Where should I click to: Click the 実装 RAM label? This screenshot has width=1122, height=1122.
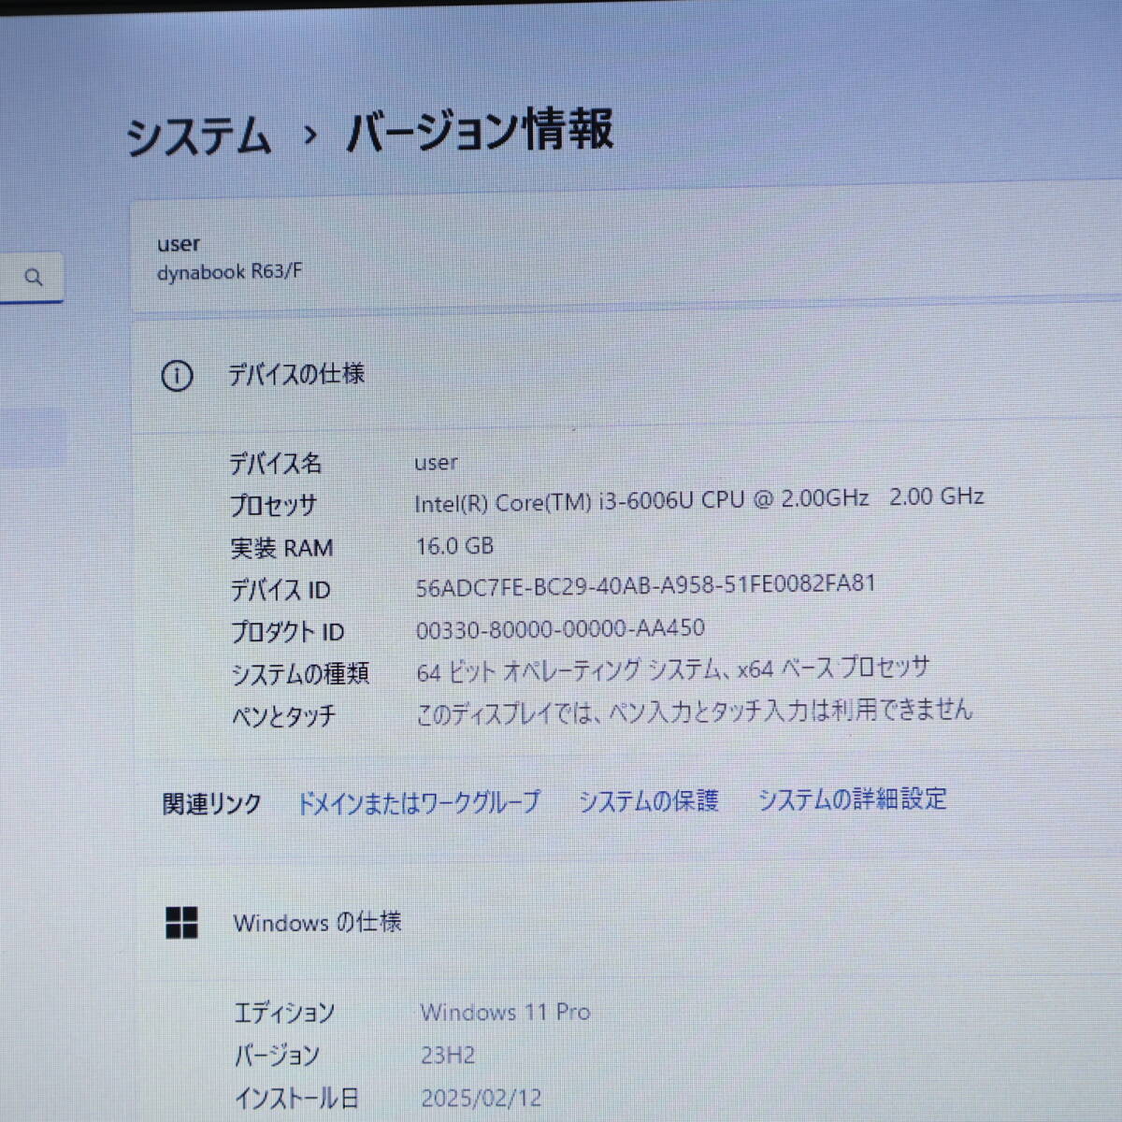click(281, 548)
